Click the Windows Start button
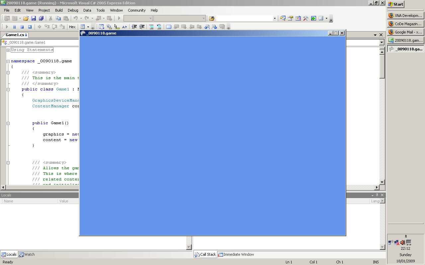Screen dimensions: 425x265 point(396,4)
